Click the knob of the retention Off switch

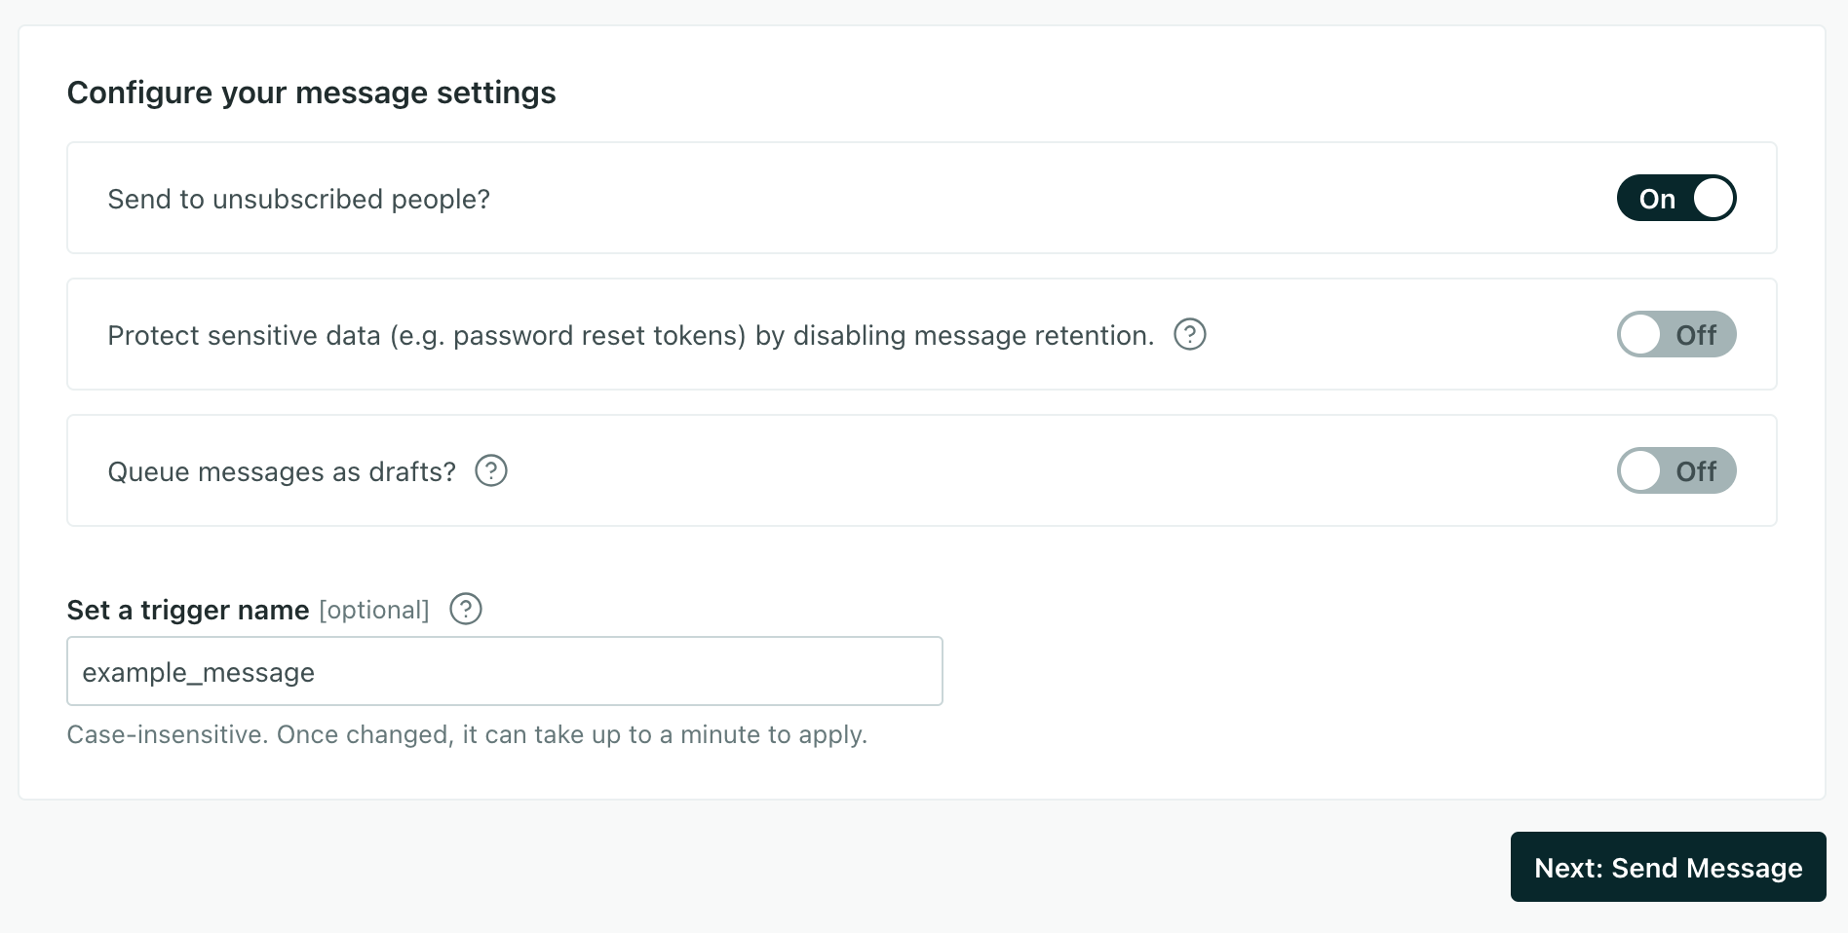(1641, 334)
